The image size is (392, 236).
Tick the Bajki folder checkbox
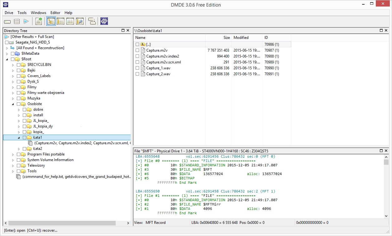pos(19,70)
